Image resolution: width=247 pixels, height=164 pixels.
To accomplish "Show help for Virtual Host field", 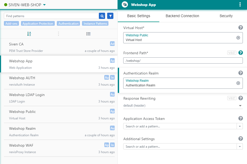I will [241, 28].
